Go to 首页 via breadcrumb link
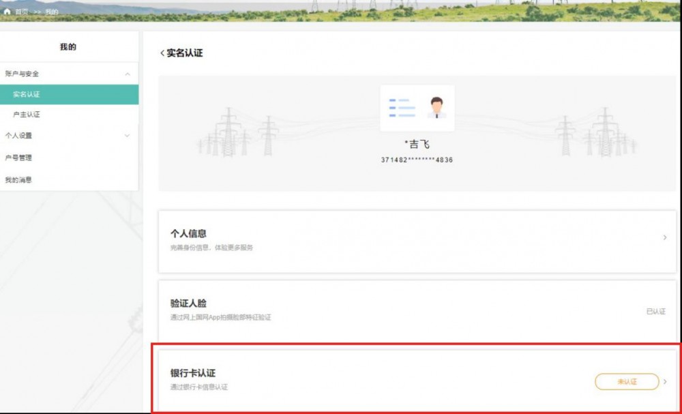Viewport: 682px width, 414px height. coord(22,12)
